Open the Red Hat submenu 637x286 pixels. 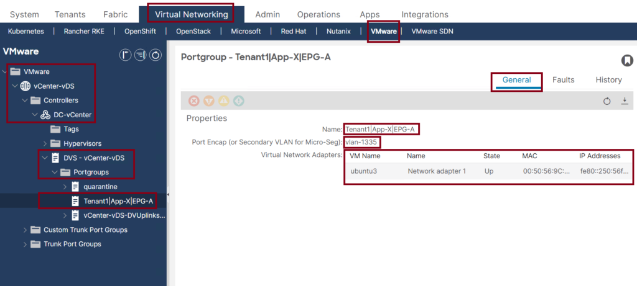click(294, 31)
